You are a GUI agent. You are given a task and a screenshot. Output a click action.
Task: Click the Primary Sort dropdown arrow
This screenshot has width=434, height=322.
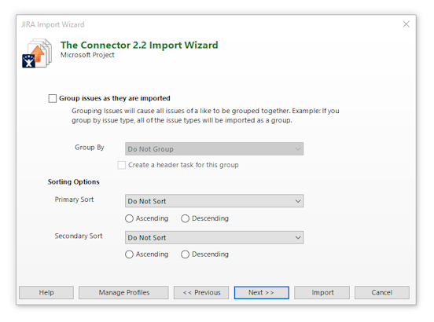pyautogui.click(x=298, y=201)
